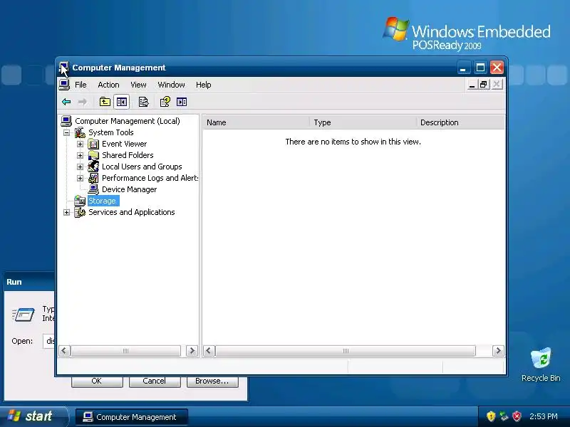The height and width of the screenshot is (427, 570).
Task: Click the Services and Applications icon
Action: pyautogui.click(x=80, y=212)
